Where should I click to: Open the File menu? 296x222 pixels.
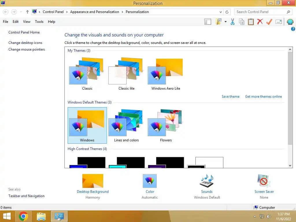point(5,21)
